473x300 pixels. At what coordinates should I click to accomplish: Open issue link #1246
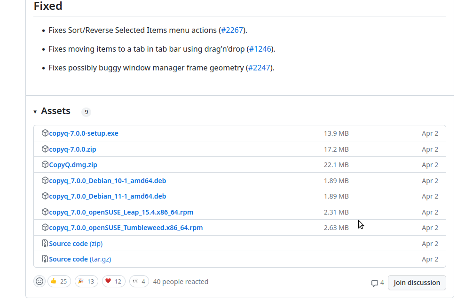(x=260, y=49)
